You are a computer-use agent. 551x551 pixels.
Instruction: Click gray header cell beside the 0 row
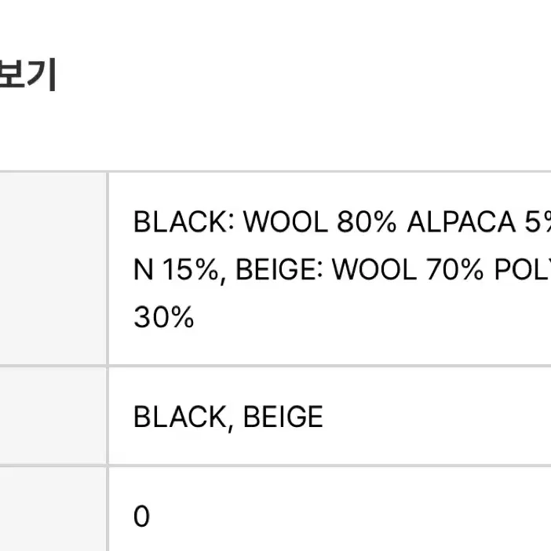click(x=53, y=509)
